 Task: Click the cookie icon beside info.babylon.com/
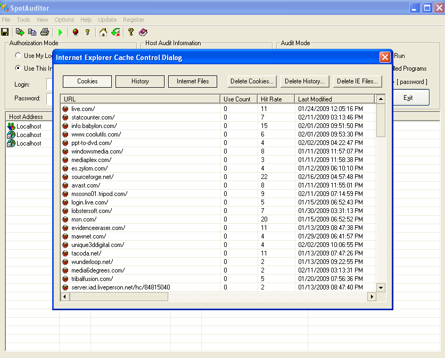tap(65, 126)
